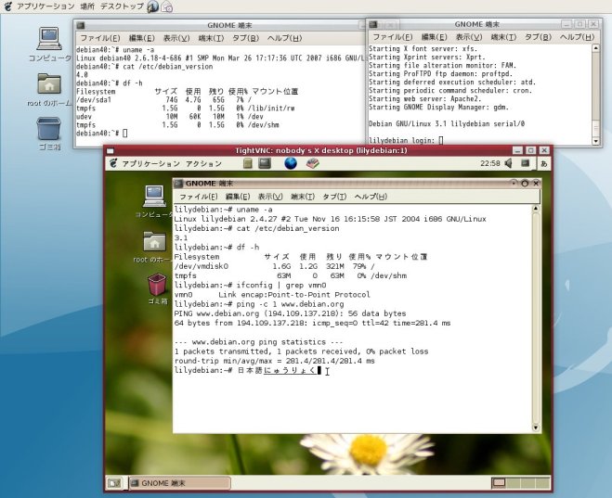Viewport: 612px width, 498px height.
Task: Open 編集(E) in the serial console terminal window
Action: (x=435, y=37)
